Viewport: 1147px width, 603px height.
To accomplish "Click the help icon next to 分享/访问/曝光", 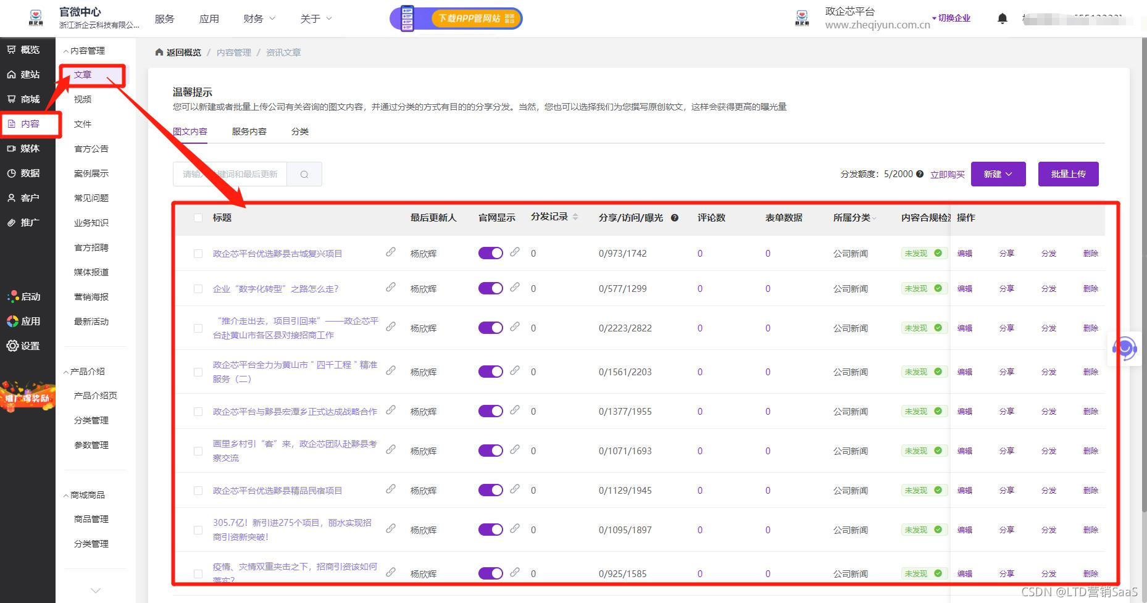I will pyautogui.click(x=675, y=218).
